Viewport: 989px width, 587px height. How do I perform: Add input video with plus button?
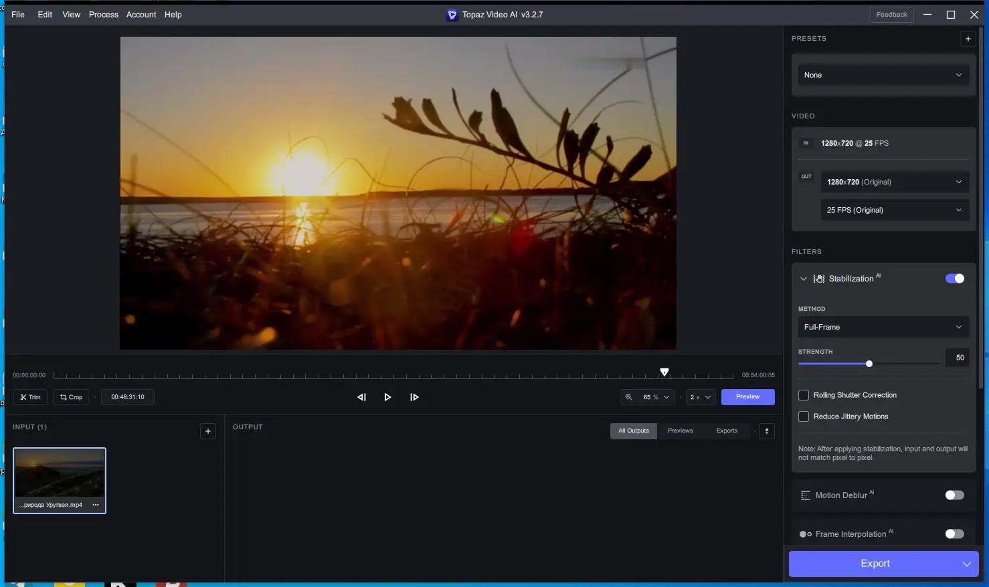208,431
